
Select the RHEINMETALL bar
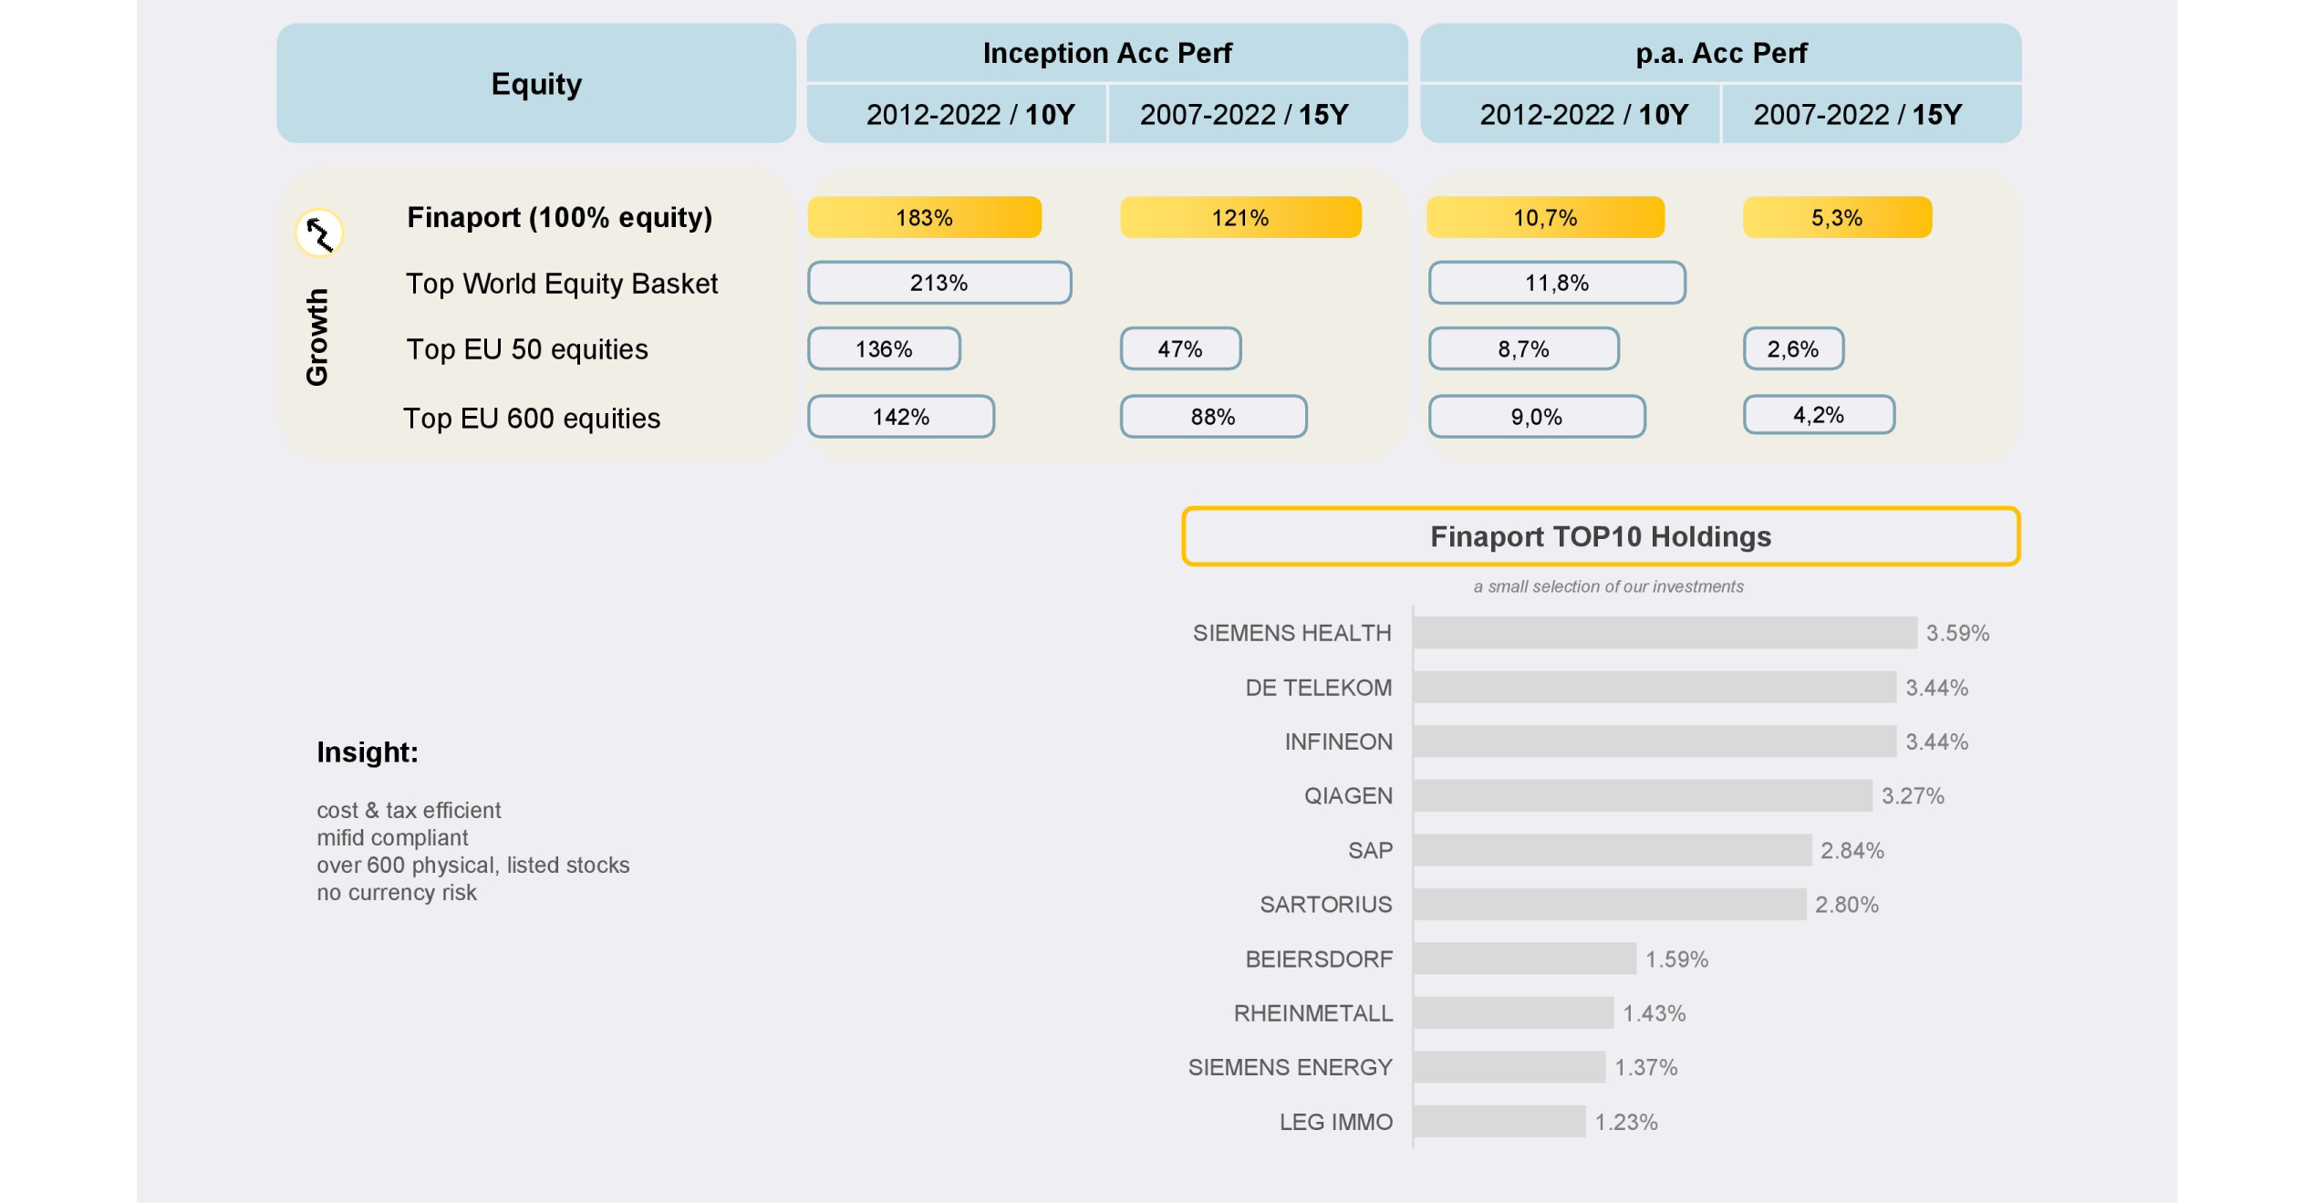(1512, 1013)
